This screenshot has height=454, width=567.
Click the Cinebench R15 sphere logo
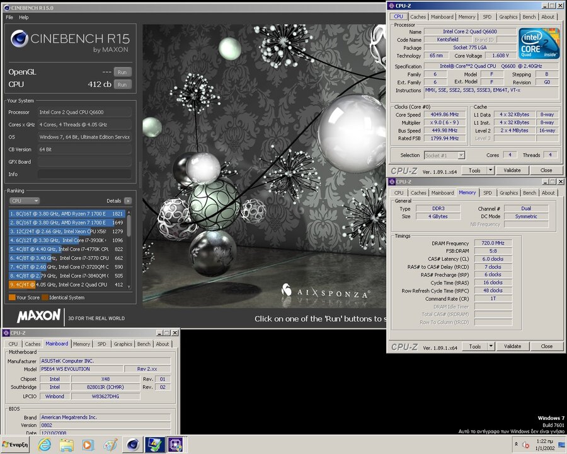coord(19,38)
